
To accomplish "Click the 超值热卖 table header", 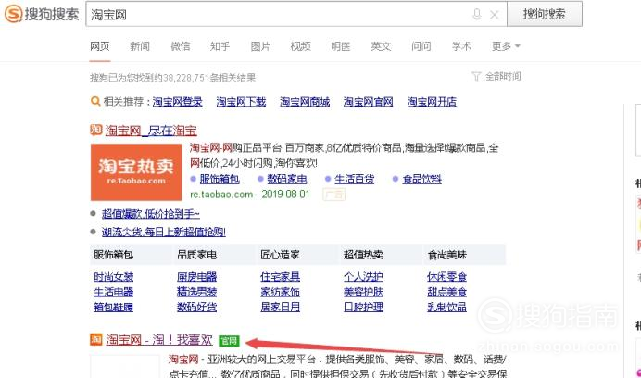I will pos(363,255).
